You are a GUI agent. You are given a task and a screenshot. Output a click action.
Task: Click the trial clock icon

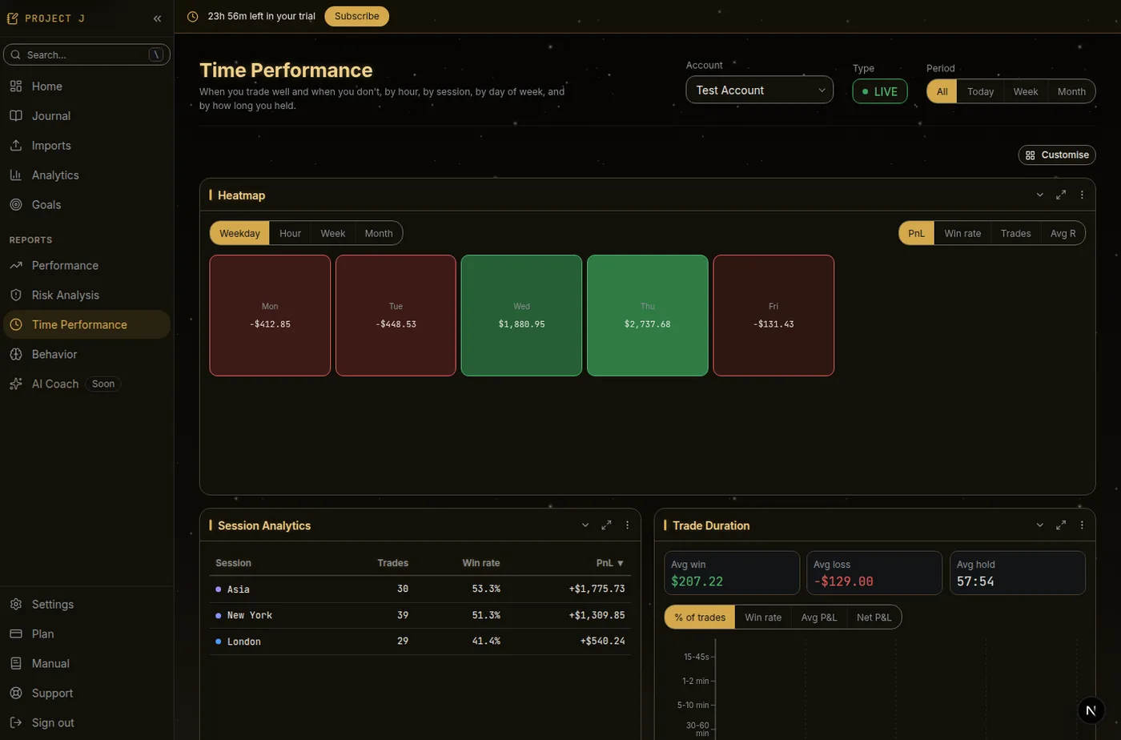(192, 16)
